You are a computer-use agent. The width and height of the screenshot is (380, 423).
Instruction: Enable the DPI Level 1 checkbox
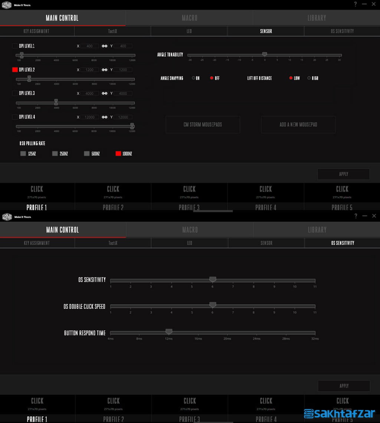(14, 46)
